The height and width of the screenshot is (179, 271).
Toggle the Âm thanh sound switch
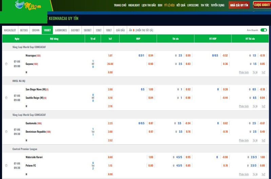click(263, 30)
